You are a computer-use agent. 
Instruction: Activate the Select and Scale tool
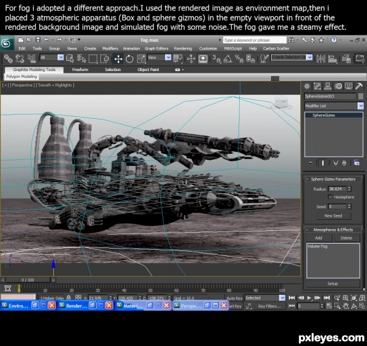[x=141, y=59]
